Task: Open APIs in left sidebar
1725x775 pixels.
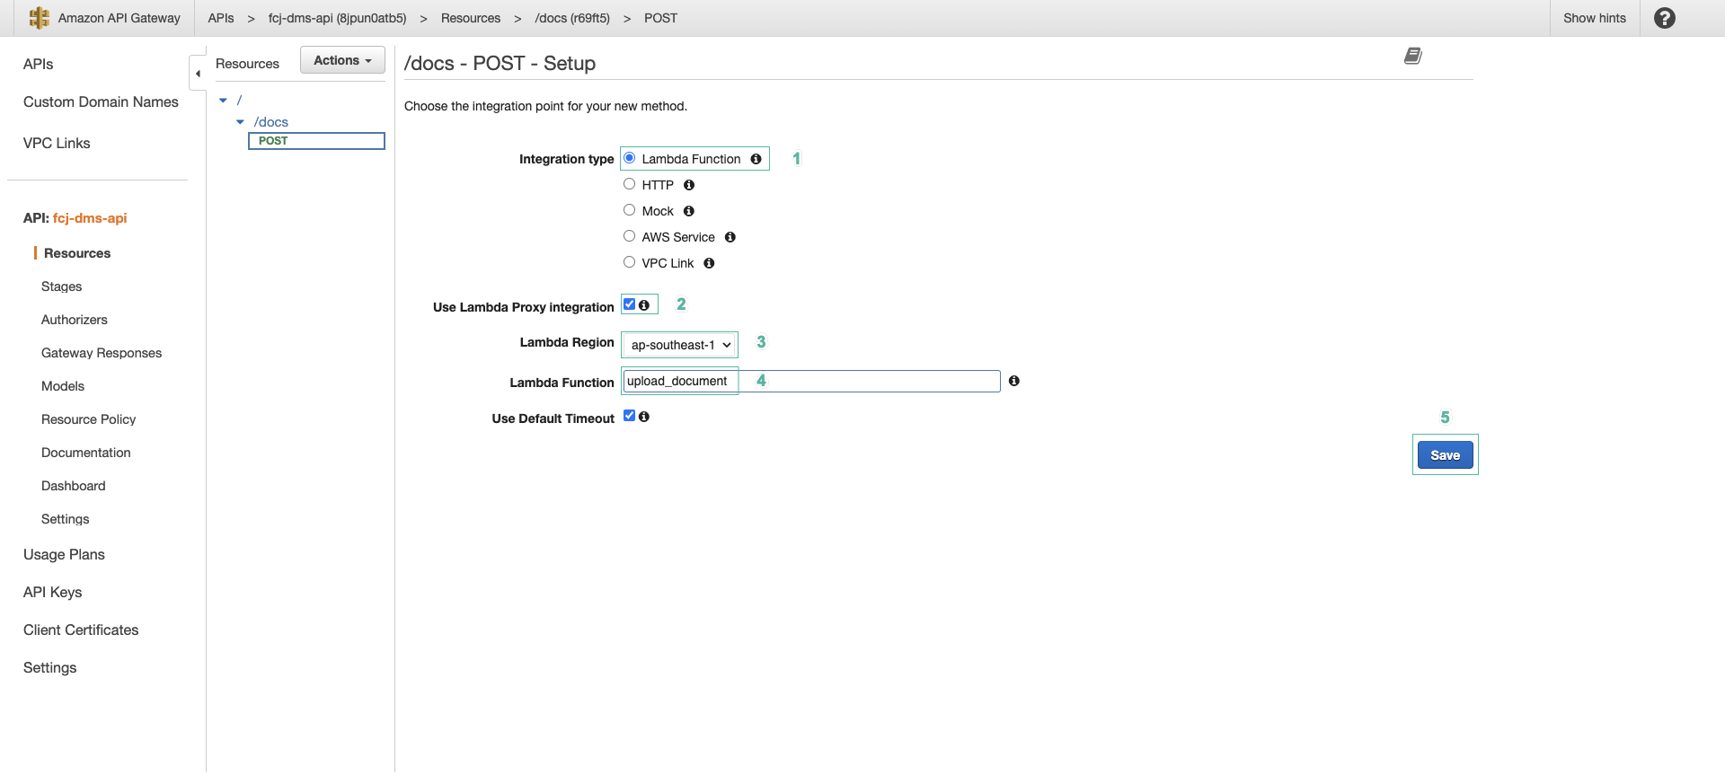Action: pos(38,64)
